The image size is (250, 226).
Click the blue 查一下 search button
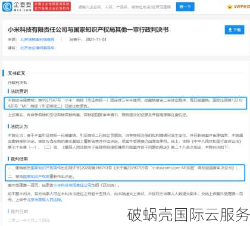click(185, 7)
